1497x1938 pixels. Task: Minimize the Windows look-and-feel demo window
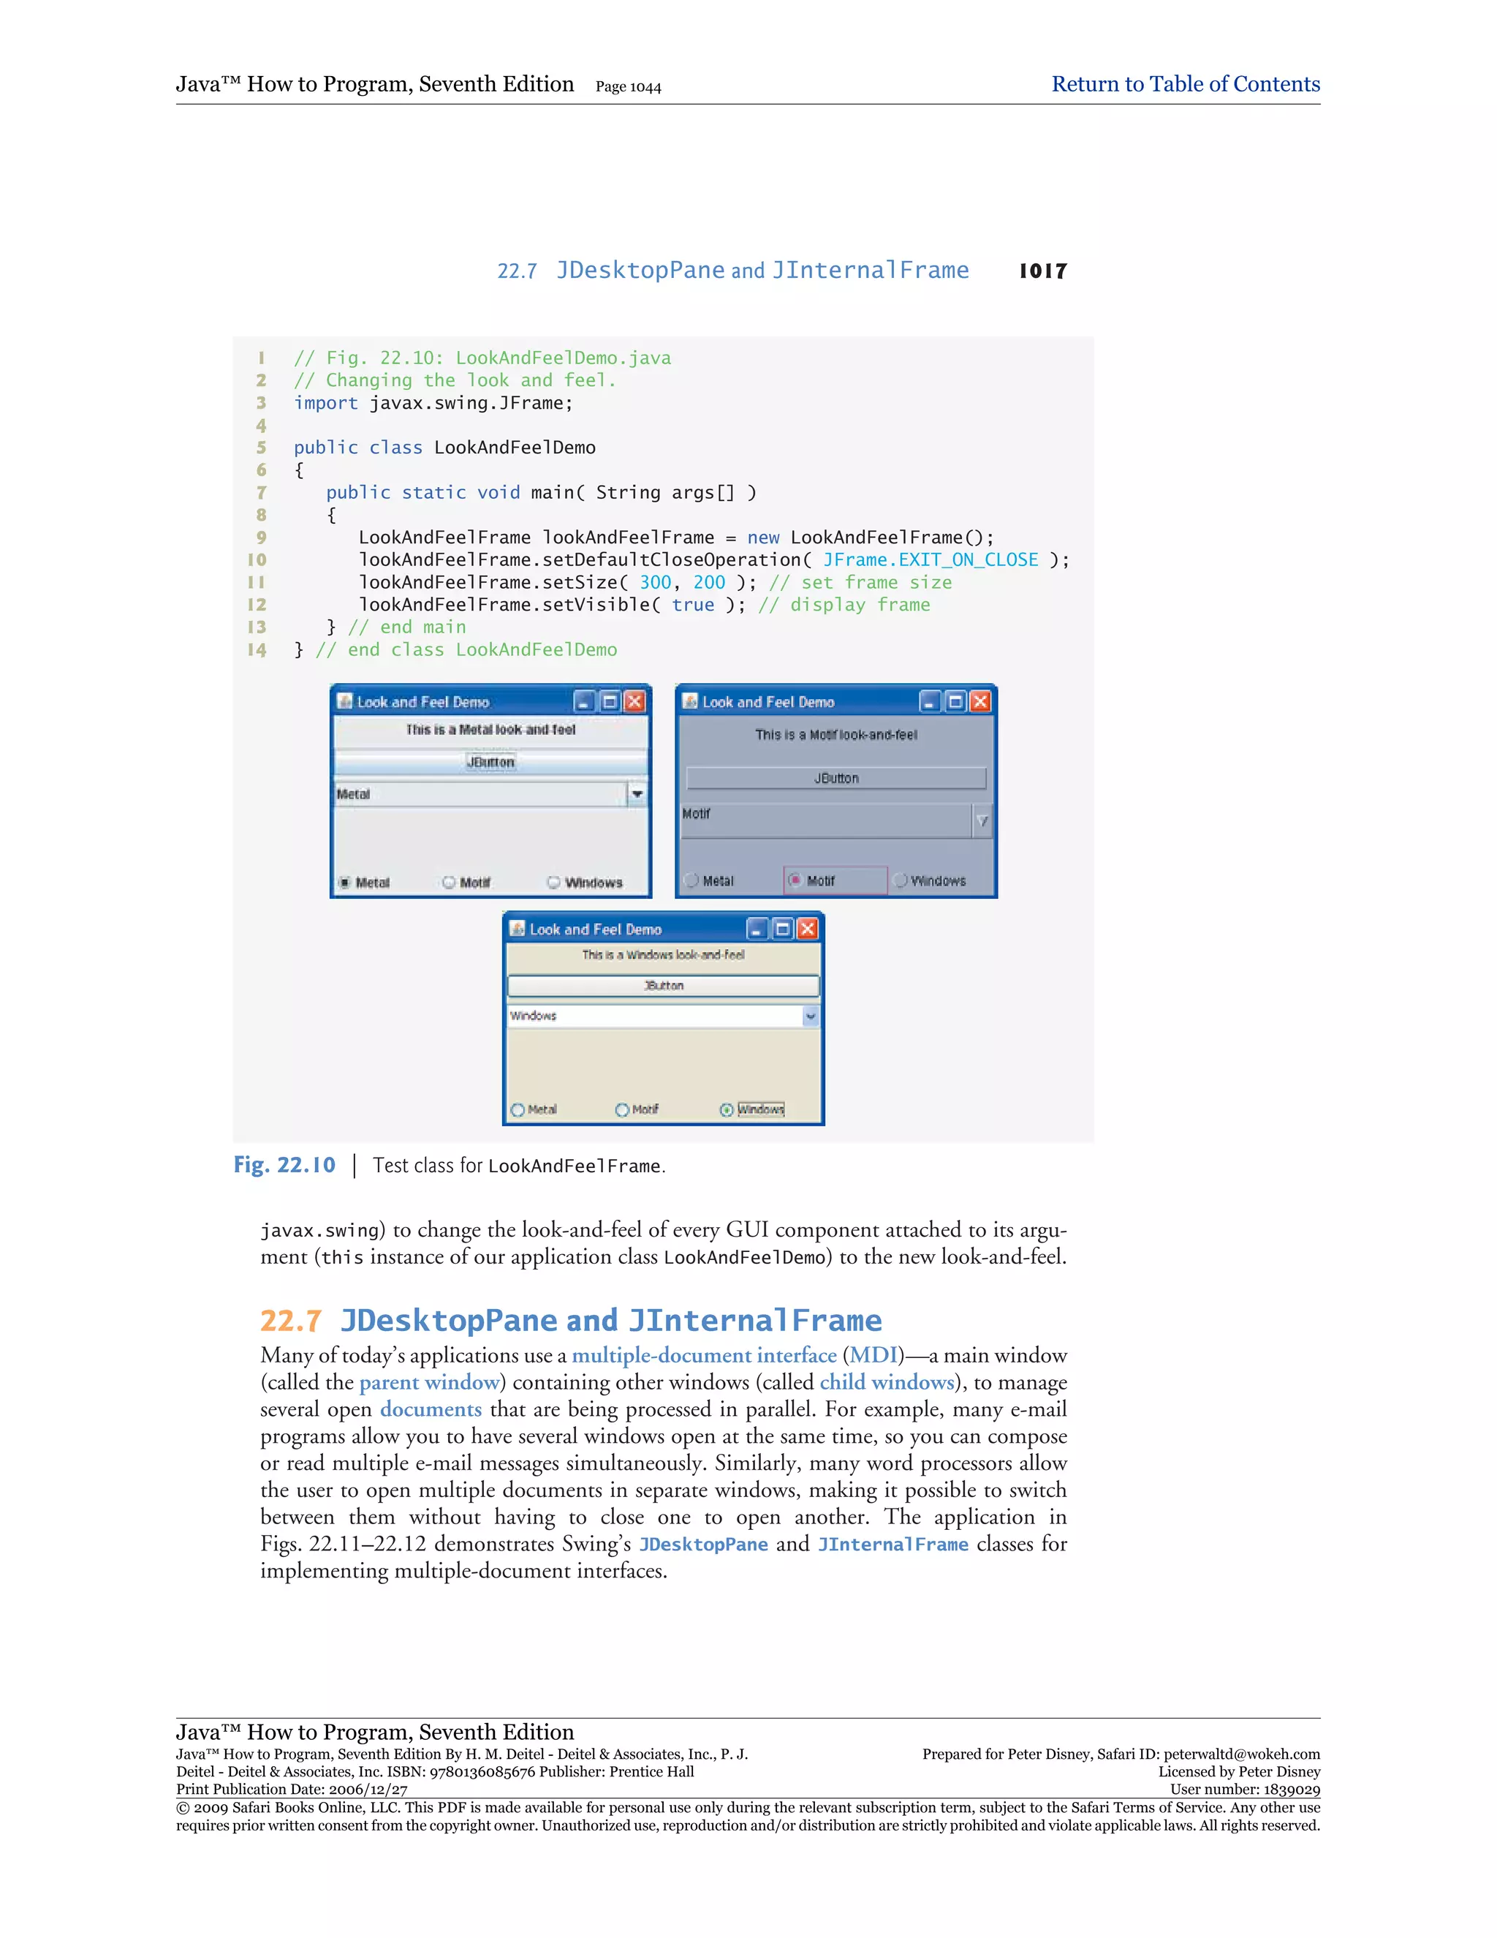[x=757, y=929]
